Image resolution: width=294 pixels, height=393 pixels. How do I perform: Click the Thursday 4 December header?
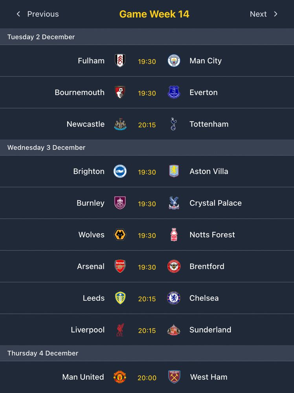click(43, 353)
